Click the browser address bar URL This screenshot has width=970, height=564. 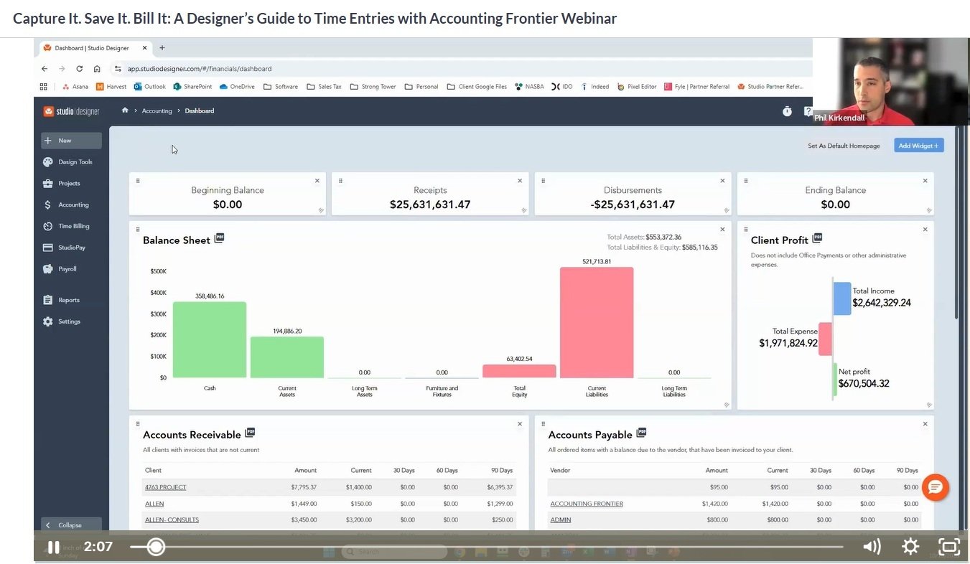click(200, 69)
